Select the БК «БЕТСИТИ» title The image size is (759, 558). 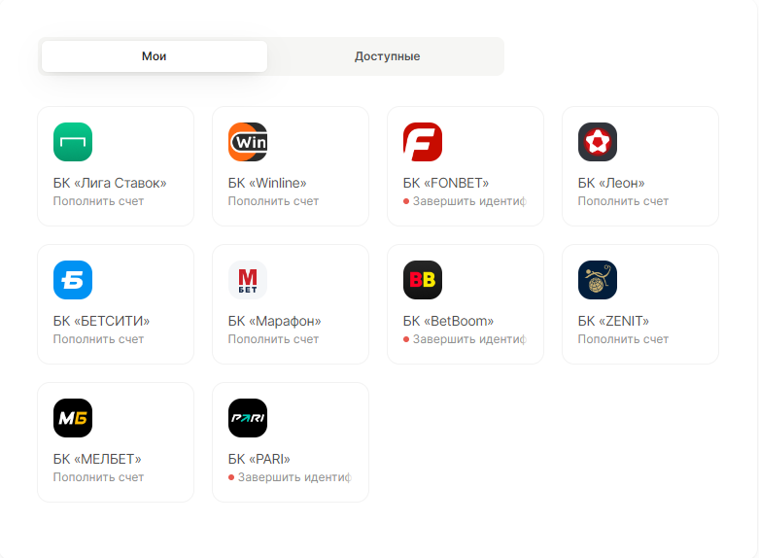tap(102, 321)
